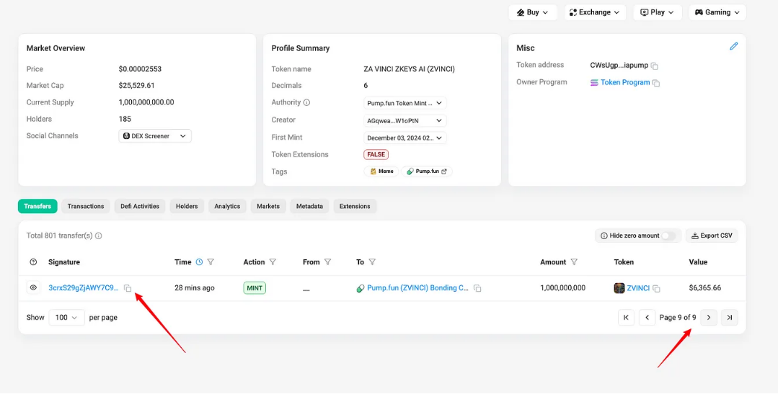Expand the Creator address dropdown
Viewport: 778px width, 407px height.
[x=405, y=120]
